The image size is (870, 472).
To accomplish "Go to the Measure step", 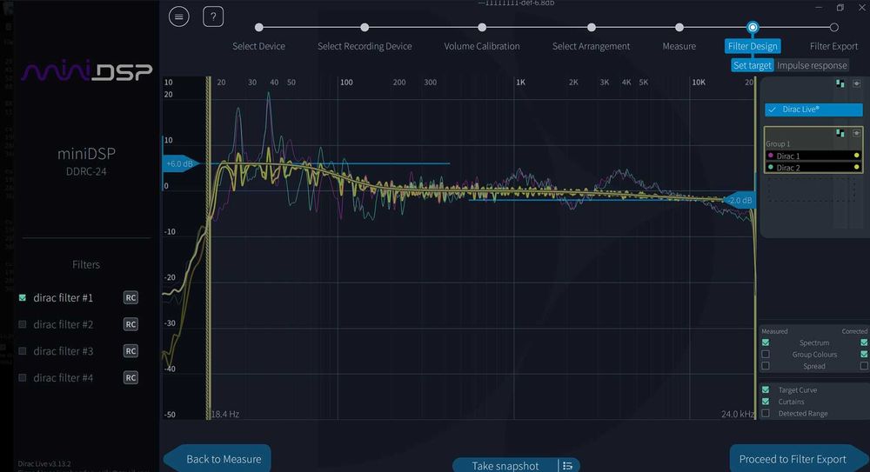I will (679, 46).
